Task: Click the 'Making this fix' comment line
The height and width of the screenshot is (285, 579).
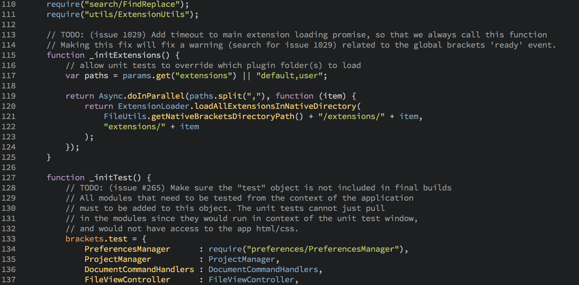Action: [301, 45]
